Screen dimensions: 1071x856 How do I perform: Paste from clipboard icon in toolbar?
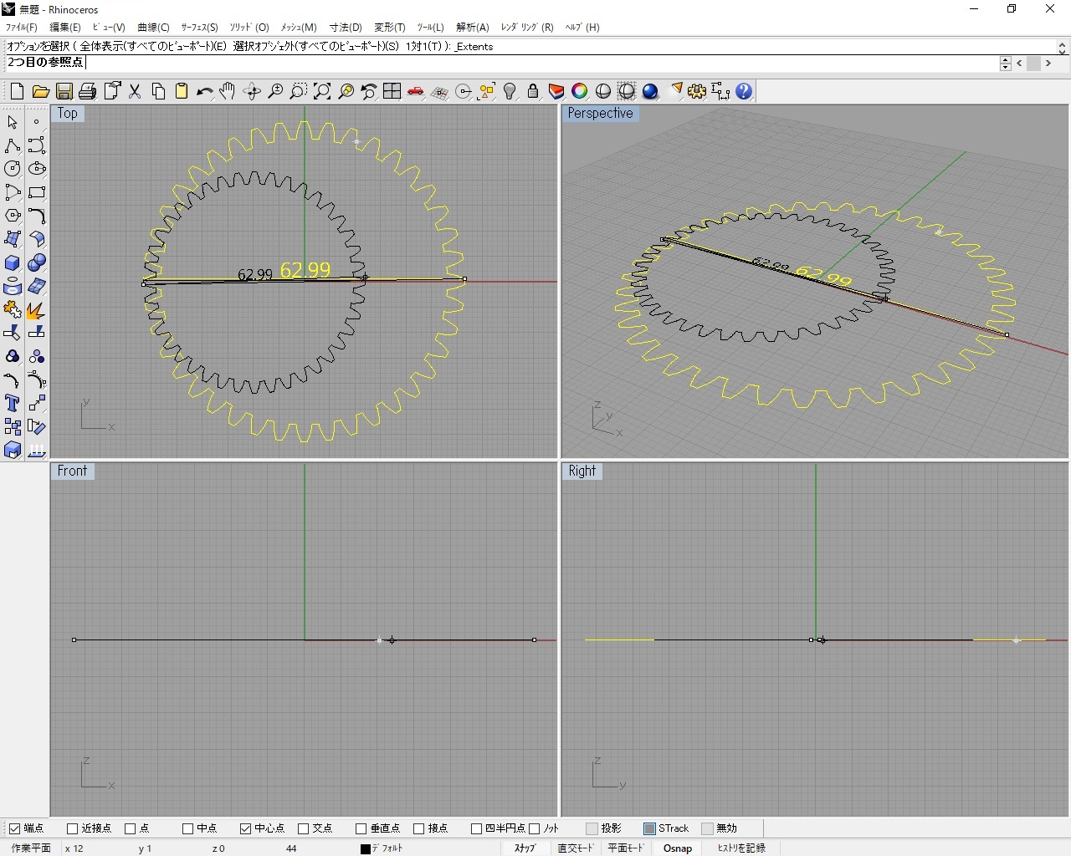(181, 91)
